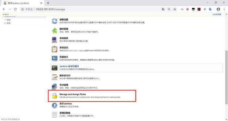
Task: Open the About Jenkins question-mark icon
Action: tap(54, 105)
